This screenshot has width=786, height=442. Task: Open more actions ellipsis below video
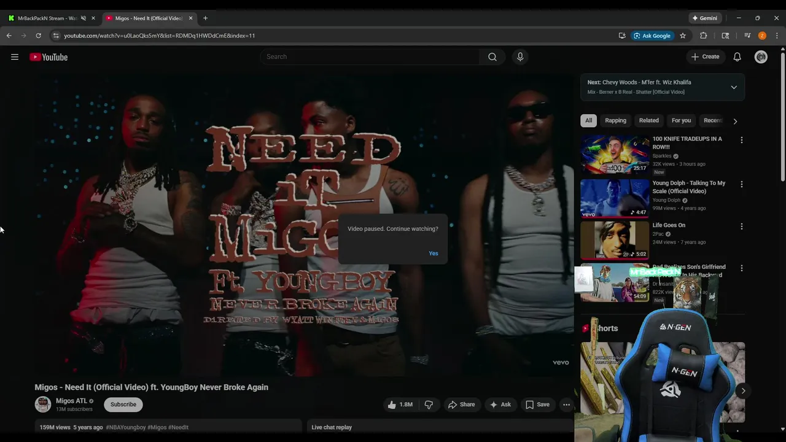coord(566,405)
